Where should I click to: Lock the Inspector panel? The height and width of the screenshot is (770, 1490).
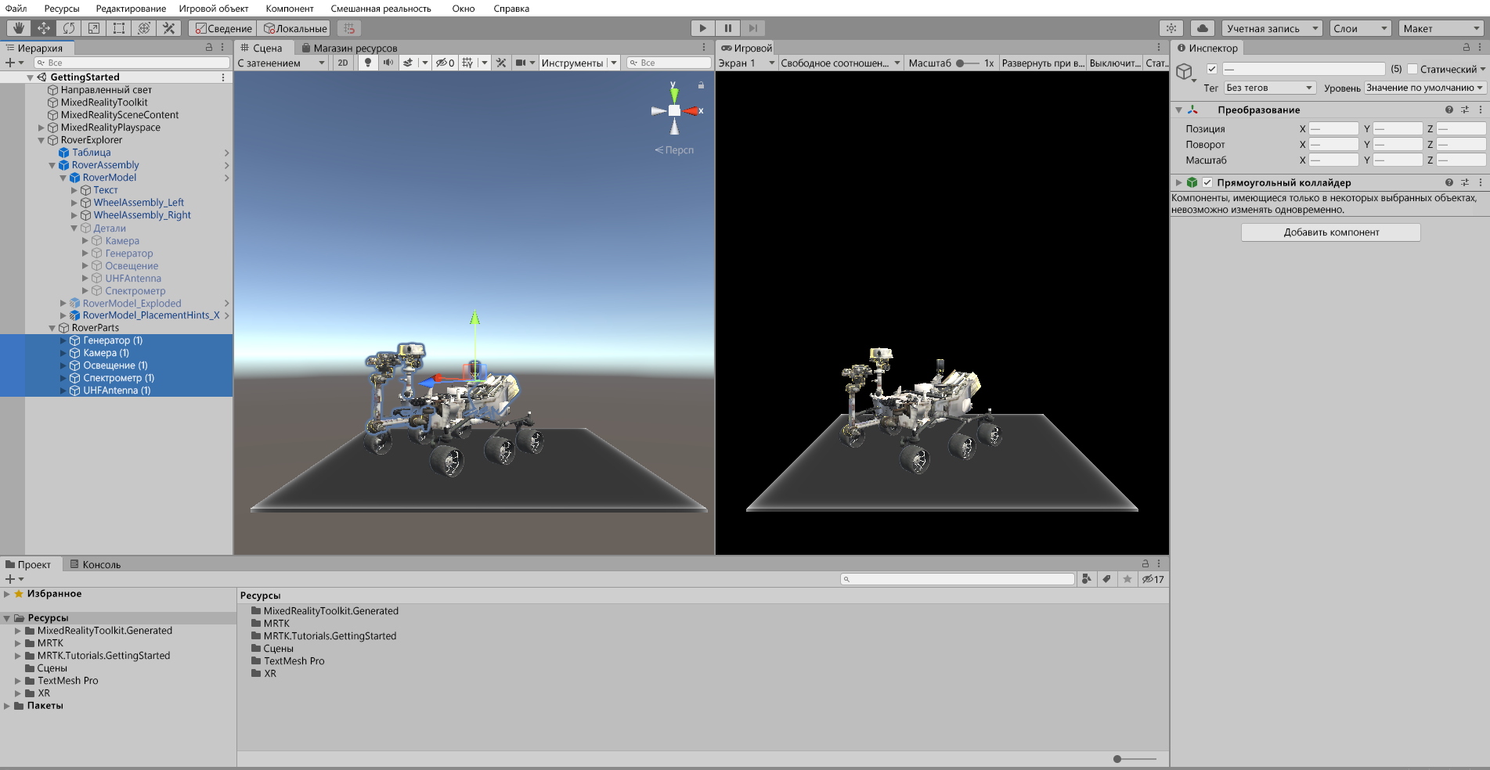click(x=1467, y=48)
